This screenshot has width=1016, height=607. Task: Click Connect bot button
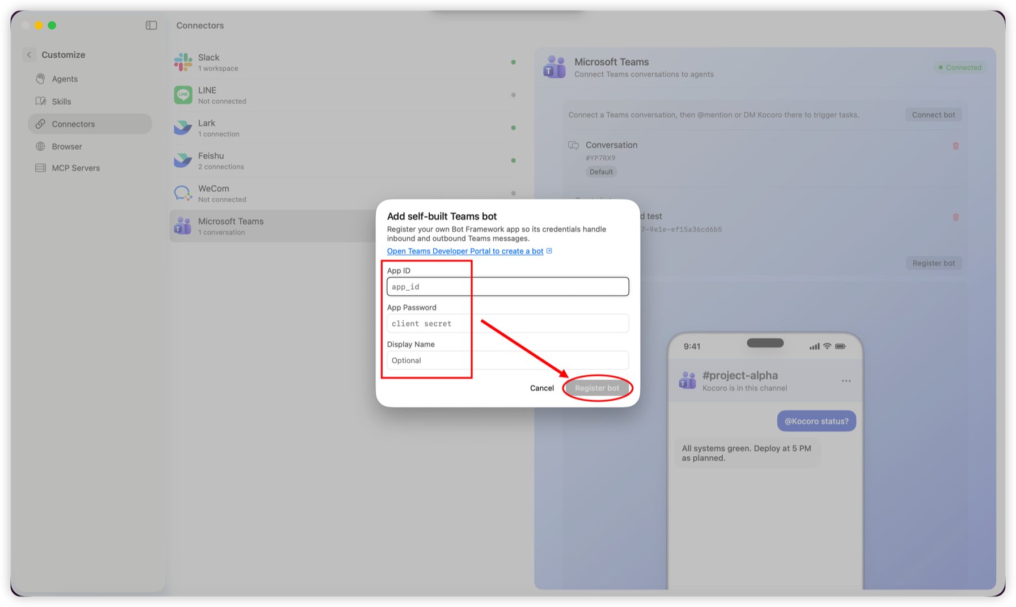[933, 115]
